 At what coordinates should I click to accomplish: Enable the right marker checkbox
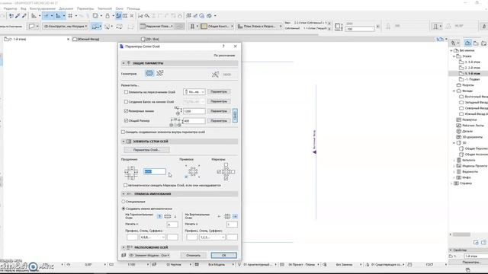tap(233, 171)
